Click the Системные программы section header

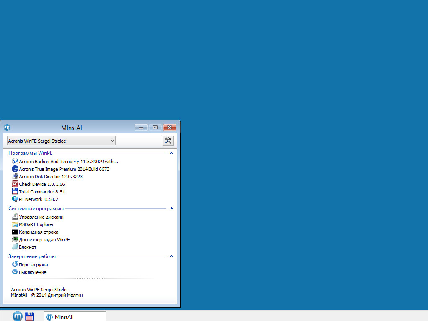pos(36,209)
